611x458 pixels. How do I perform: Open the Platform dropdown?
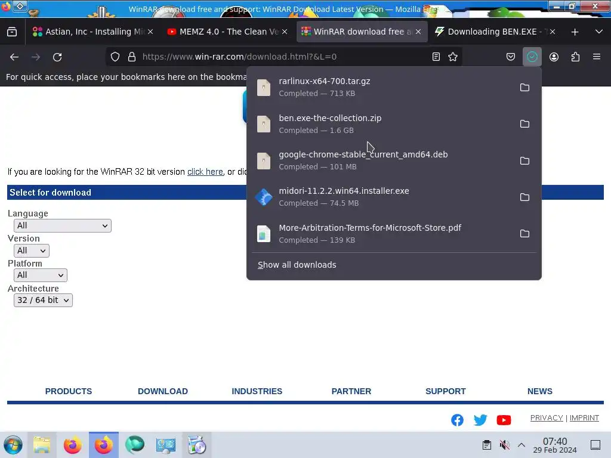click(x=40, y=275)
